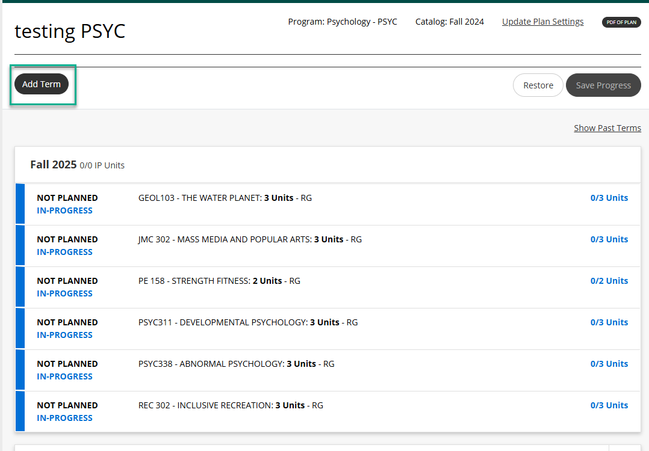Open 0/3 Units beside JMC 302
Image resolution: width=649 pixels, height=451 pixels.
[x=609, y=239]
